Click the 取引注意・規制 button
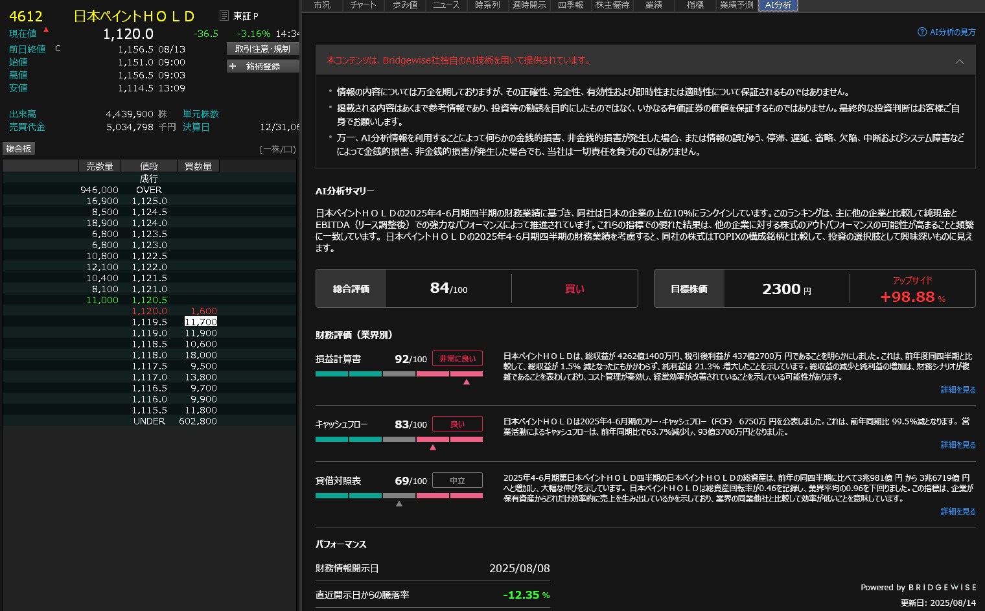This screenshot has height=611, width=985. [x=263, y=49]
